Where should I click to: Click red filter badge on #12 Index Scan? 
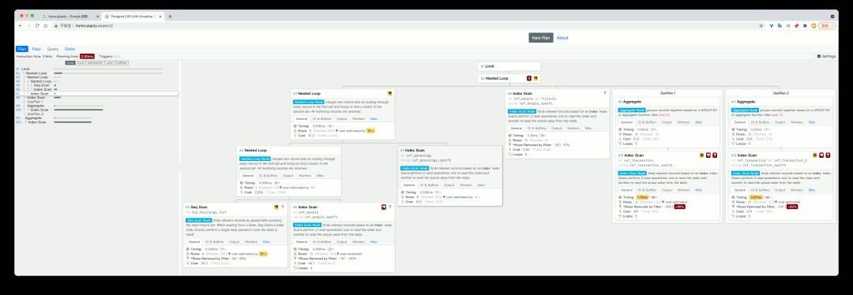pos(828,155)
